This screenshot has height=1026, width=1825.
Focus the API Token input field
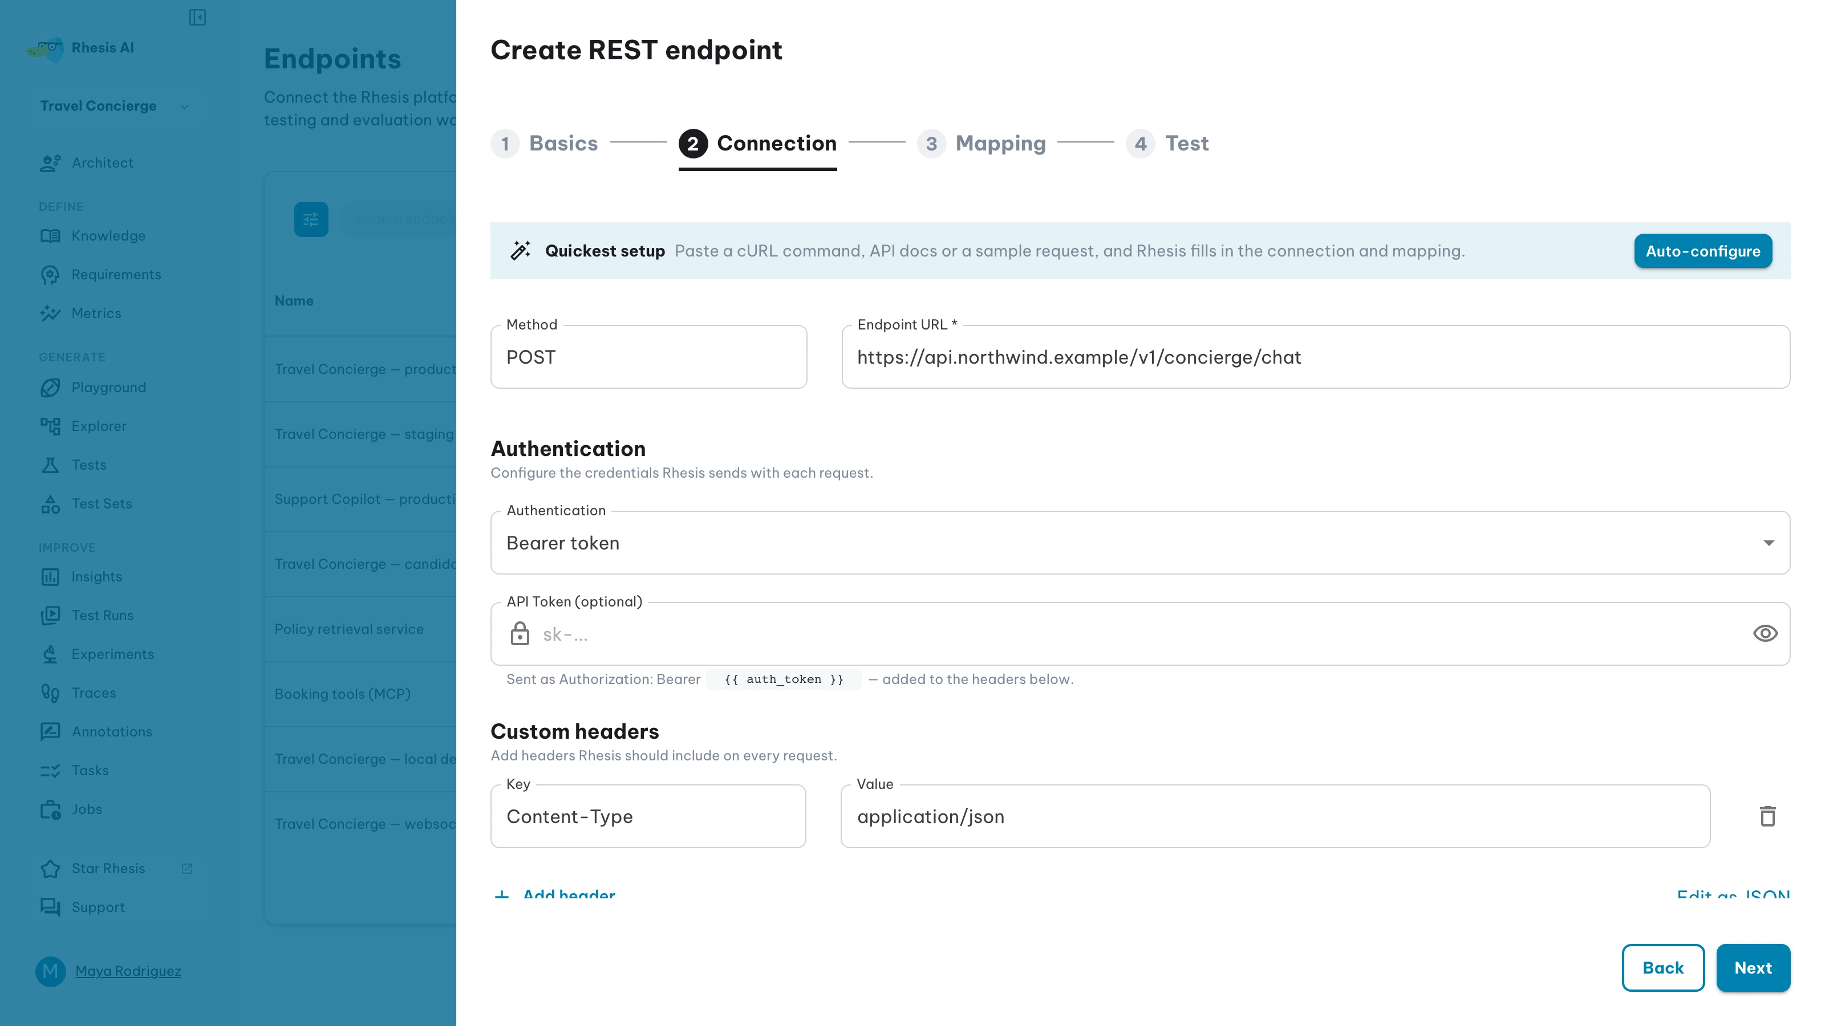[1140, 634]
